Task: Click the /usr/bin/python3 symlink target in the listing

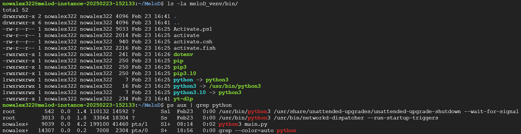Action: click(x=235, y=86)
